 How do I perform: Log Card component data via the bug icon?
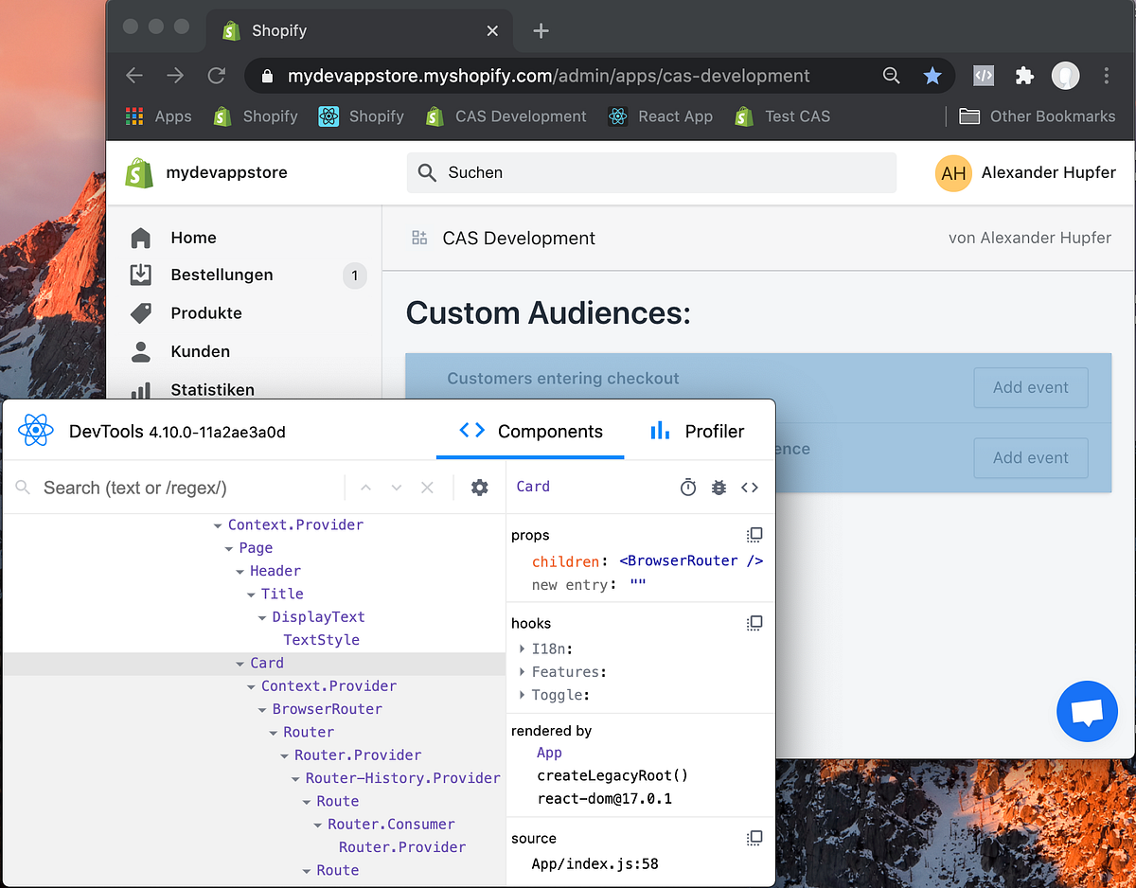719,487
